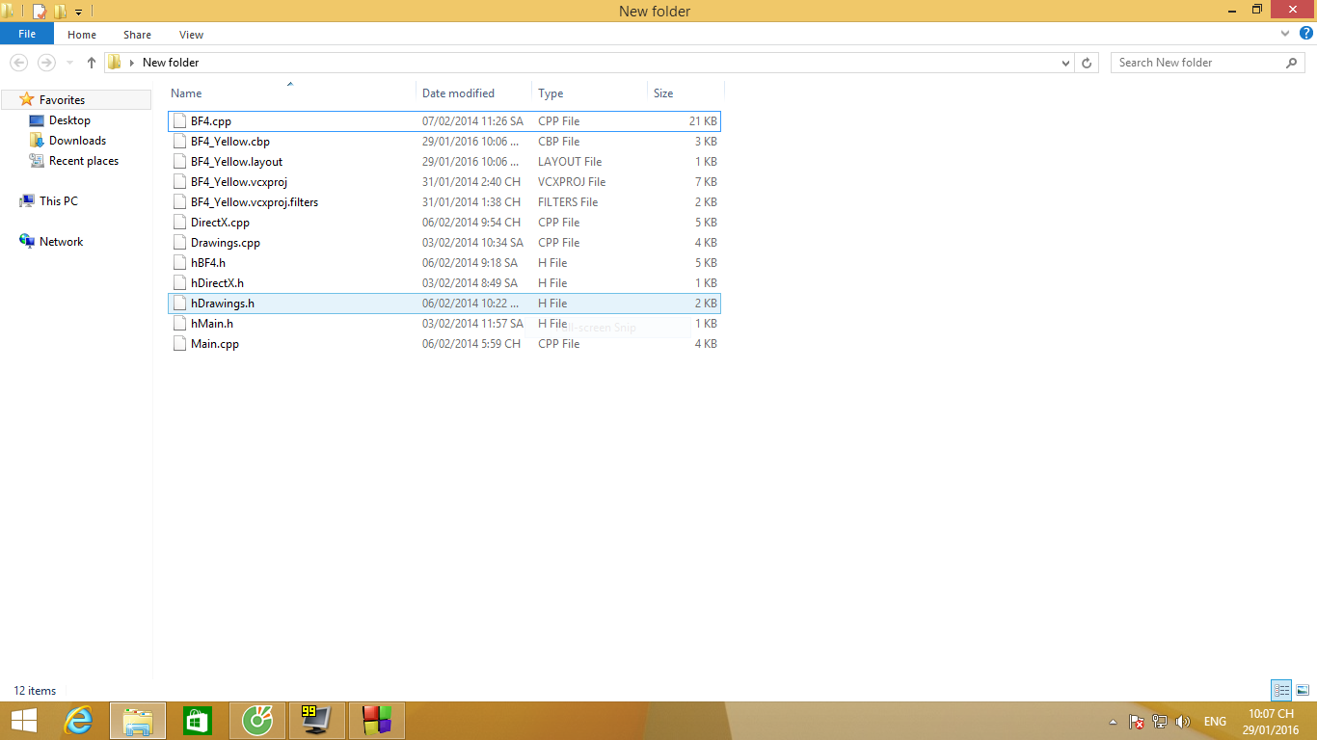The height and width of the screenshot is (740, 1317).
Task: Sort files by Date modified column
Action: pyautogui.click(x=458, y=93)
